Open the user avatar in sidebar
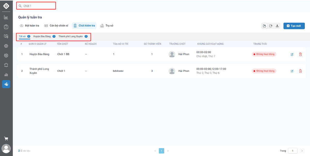The image size is (310, 156). (6, 149)
